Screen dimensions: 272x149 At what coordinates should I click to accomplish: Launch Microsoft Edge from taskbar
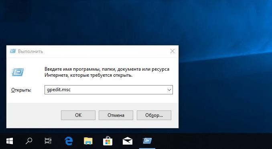(x=69, y=141)
